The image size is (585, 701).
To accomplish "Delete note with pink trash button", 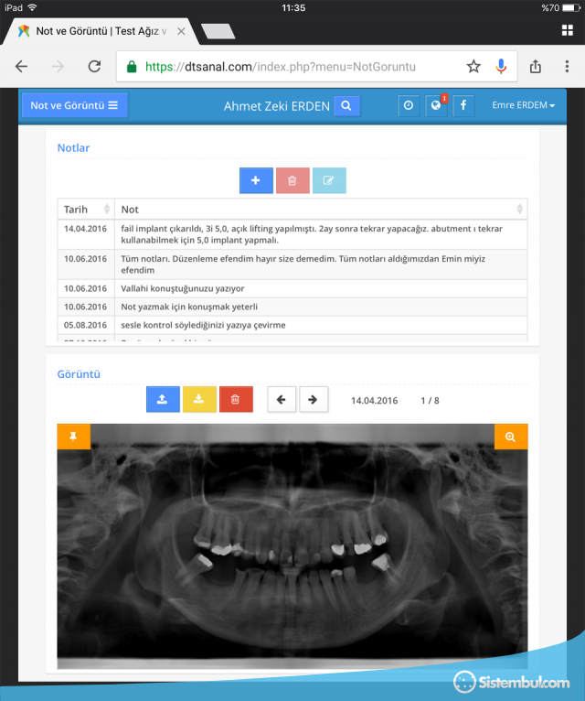I will (x=292, y=180).
